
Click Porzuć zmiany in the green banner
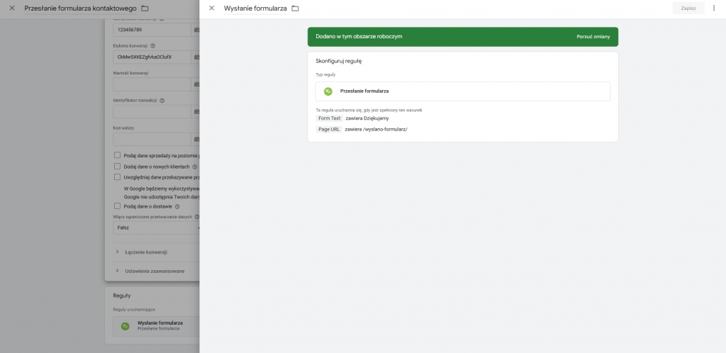(593, 37)
